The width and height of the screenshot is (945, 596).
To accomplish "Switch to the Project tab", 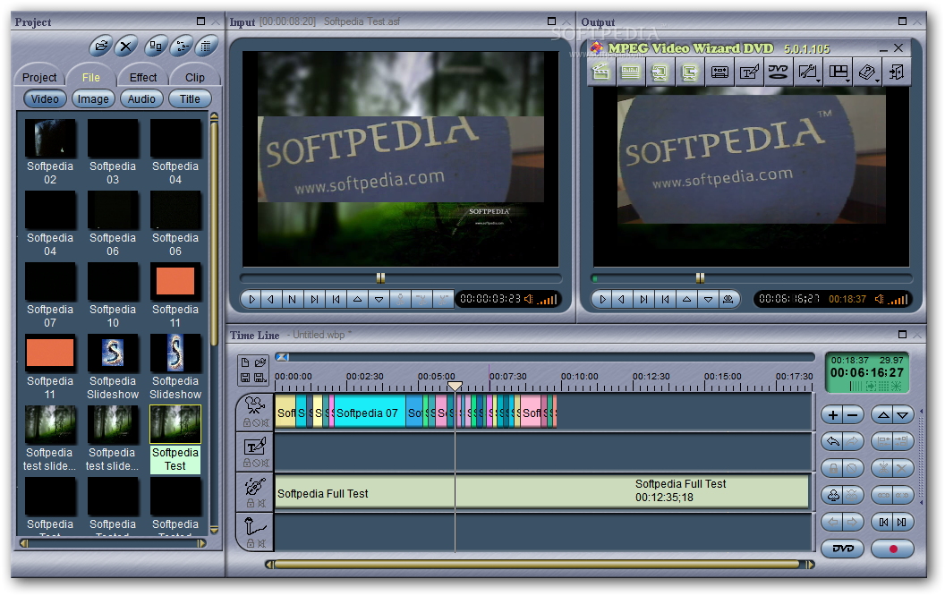I will [39, 77].
